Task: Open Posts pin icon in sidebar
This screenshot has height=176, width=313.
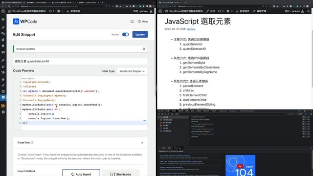Action: pyautogui.click(x=3, y=27)
